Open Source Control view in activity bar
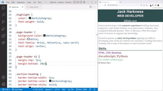Image resolution: width=163 pixels, height=91 pixels. (3, 22)
